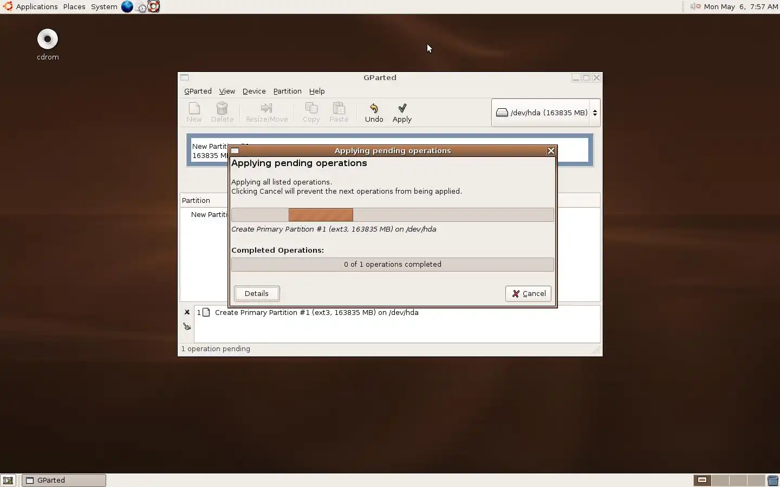Click the Details button in dialog
780x487 pixels.
[x=257, y=293]
